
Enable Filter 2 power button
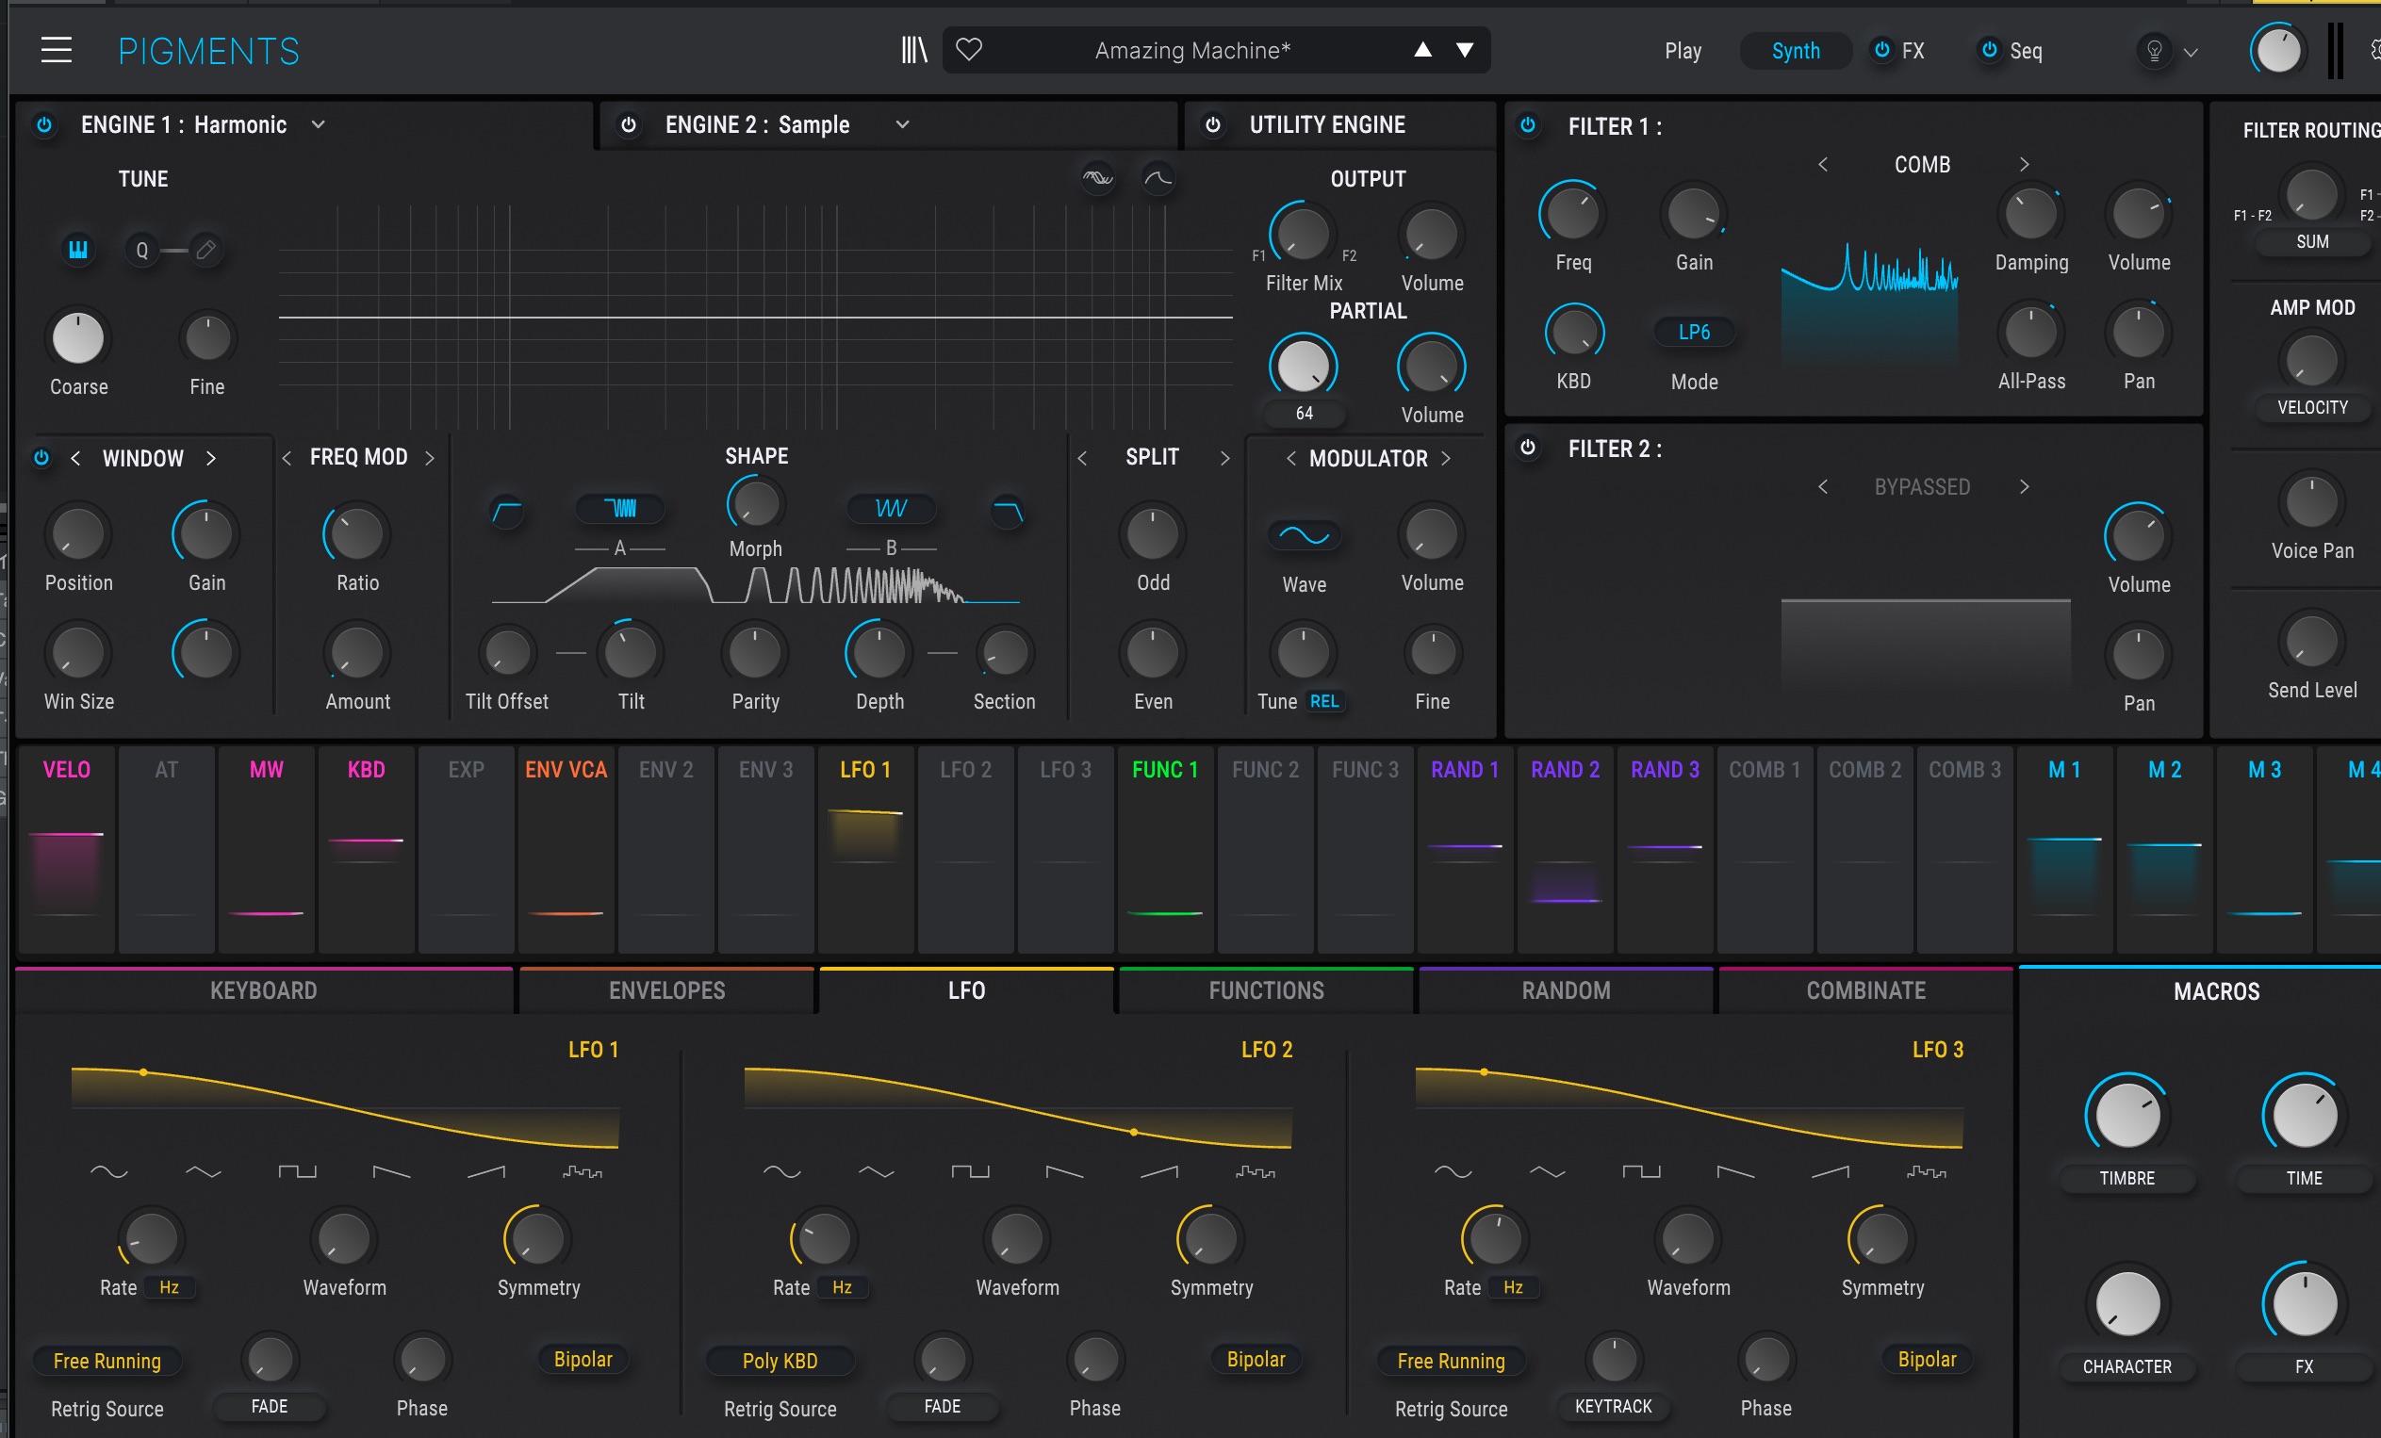[x=1528, y=449]
